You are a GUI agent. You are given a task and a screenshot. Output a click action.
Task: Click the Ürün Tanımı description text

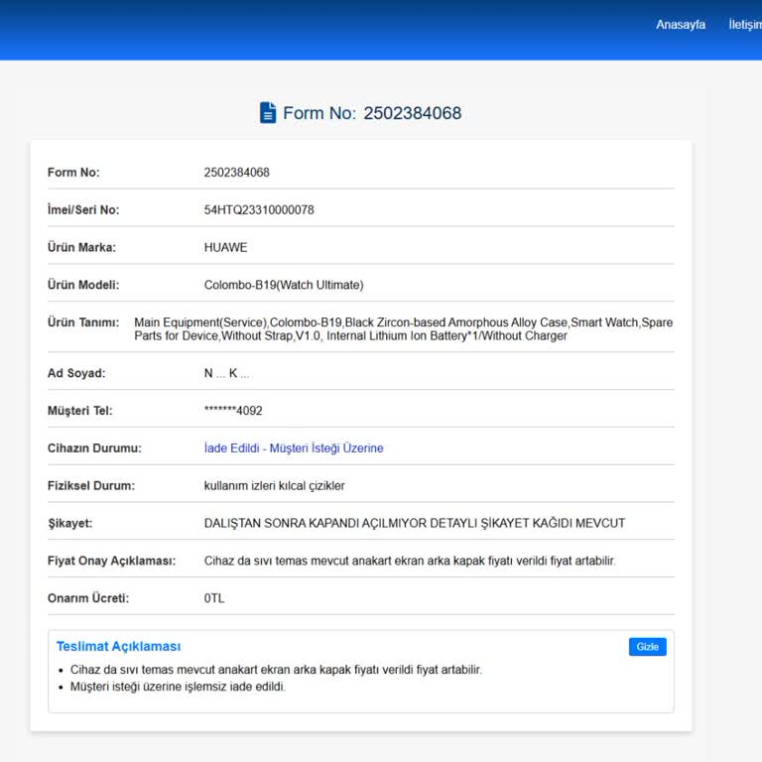pos(403,329)
